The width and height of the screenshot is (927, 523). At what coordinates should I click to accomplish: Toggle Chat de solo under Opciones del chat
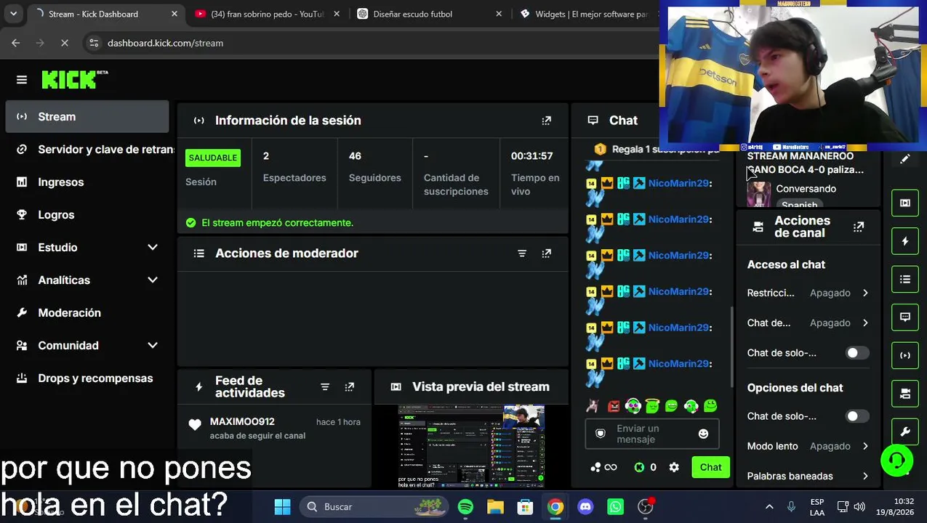click(856, 416)
